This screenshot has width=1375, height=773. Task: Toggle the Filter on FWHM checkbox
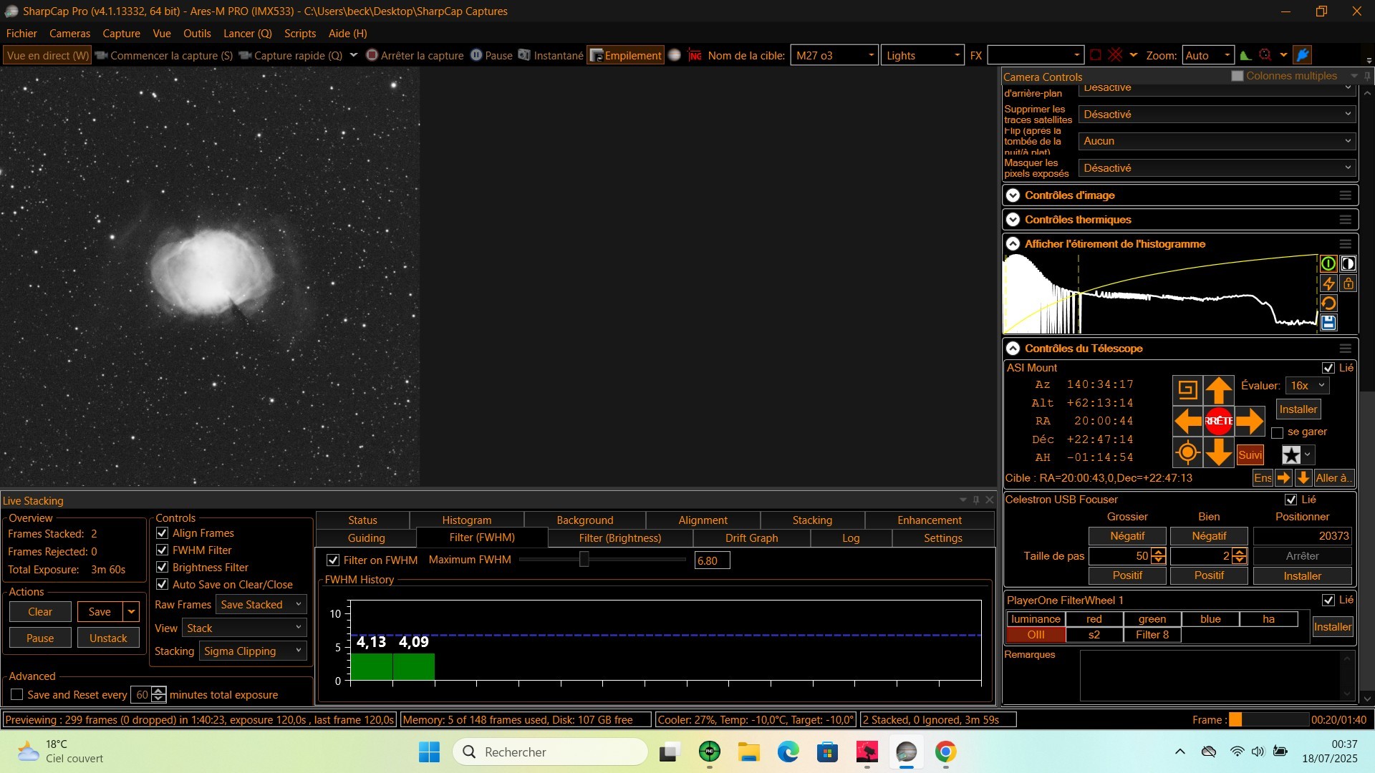333,560
